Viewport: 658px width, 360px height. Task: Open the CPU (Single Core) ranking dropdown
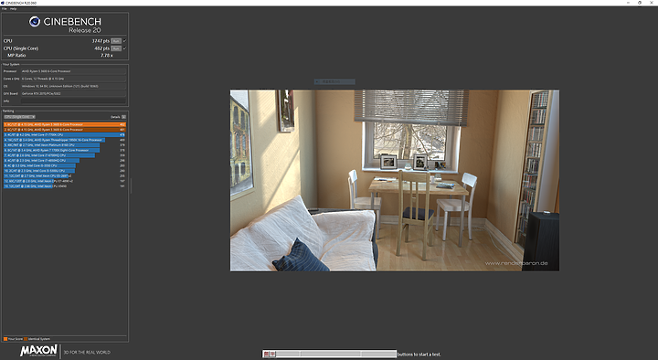(20, 117)
